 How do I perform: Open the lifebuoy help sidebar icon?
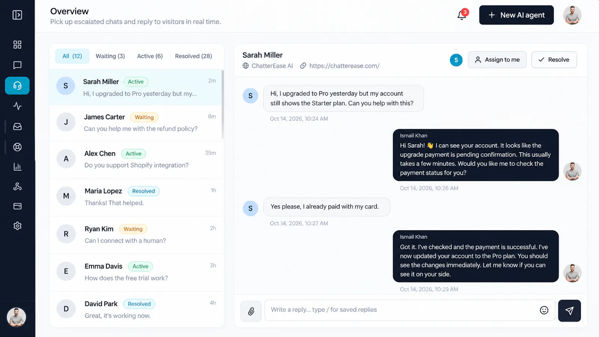pos(17,147)
